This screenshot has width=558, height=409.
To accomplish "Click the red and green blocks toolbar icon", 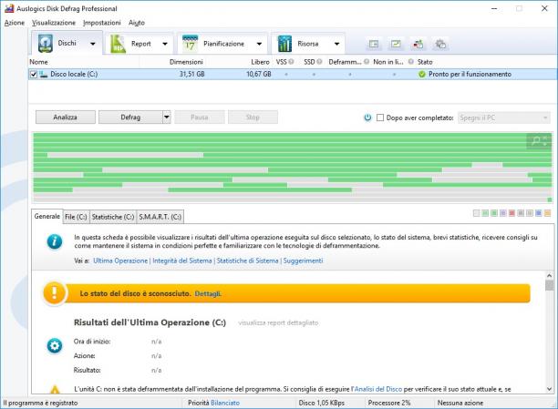I will pos(418,44).
